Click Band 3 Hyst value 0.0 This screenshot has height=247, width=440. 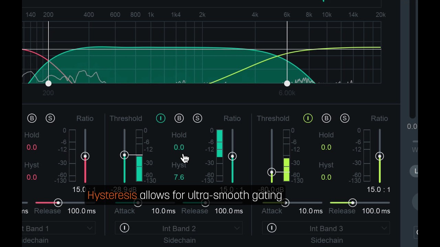pyautogui.click(x=326, y=177)
